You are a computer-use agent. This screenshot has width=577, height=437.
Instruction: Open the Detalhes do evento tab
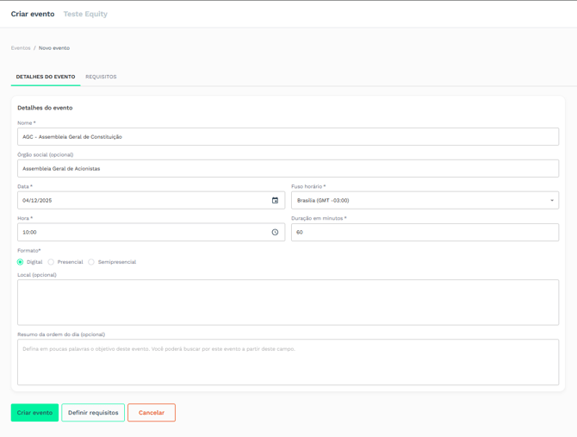[46, 77]
